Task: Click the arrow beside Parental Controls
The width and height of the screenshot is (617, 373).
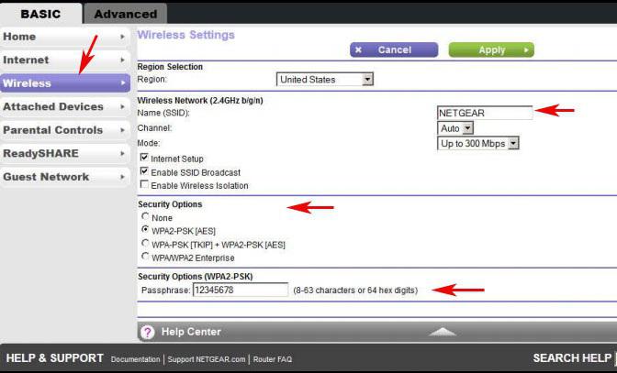Action: pyautogui.click(x=122, y=130)
